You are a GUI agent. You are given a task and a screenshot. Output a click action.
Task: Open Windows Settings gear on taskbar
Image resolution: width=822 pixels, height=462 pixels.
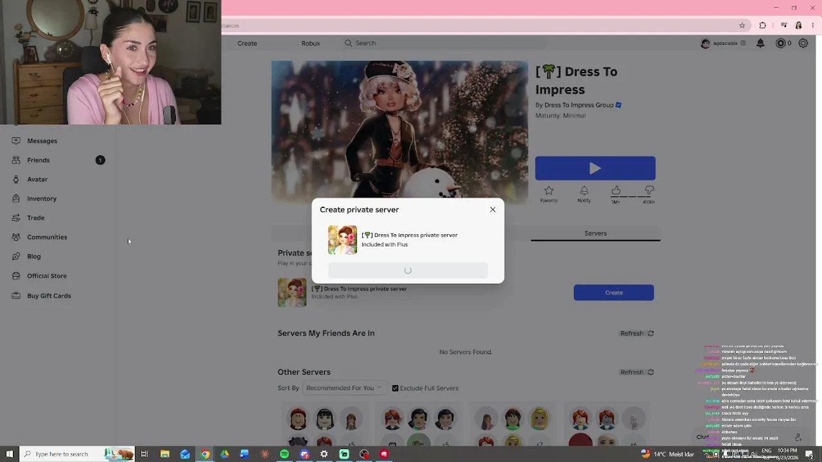pyautogui.click(x=324, y=454)
